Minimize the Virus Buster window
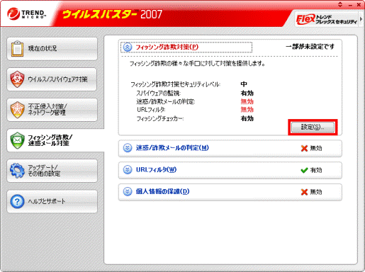Screen dimensions: 365x272 tap(350, 5)
